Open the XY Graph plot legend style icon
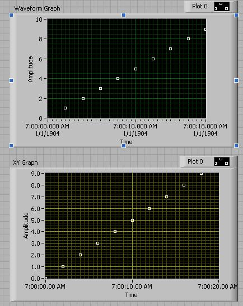Viewport: 243px width, 306px height. [222, 161]
